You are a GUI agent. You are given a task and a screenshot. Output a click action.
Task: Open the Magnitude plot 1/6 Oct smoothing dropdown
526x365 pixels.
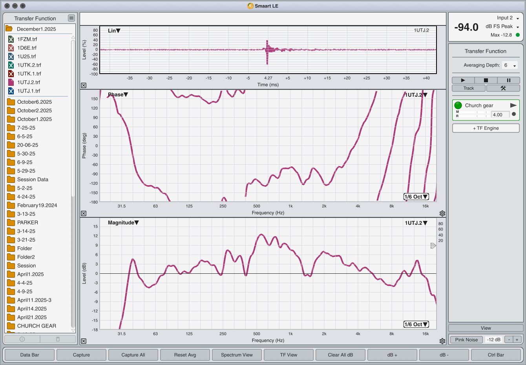(x=416, y=324)
